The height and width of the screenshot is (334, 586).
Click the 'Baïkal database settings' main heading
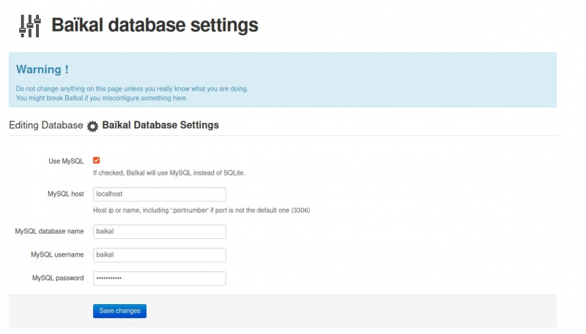coord(155,26)
